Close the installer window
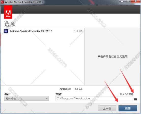Viewport: 141px width, 114px height. pyautogui.click(x=136, y=2)
